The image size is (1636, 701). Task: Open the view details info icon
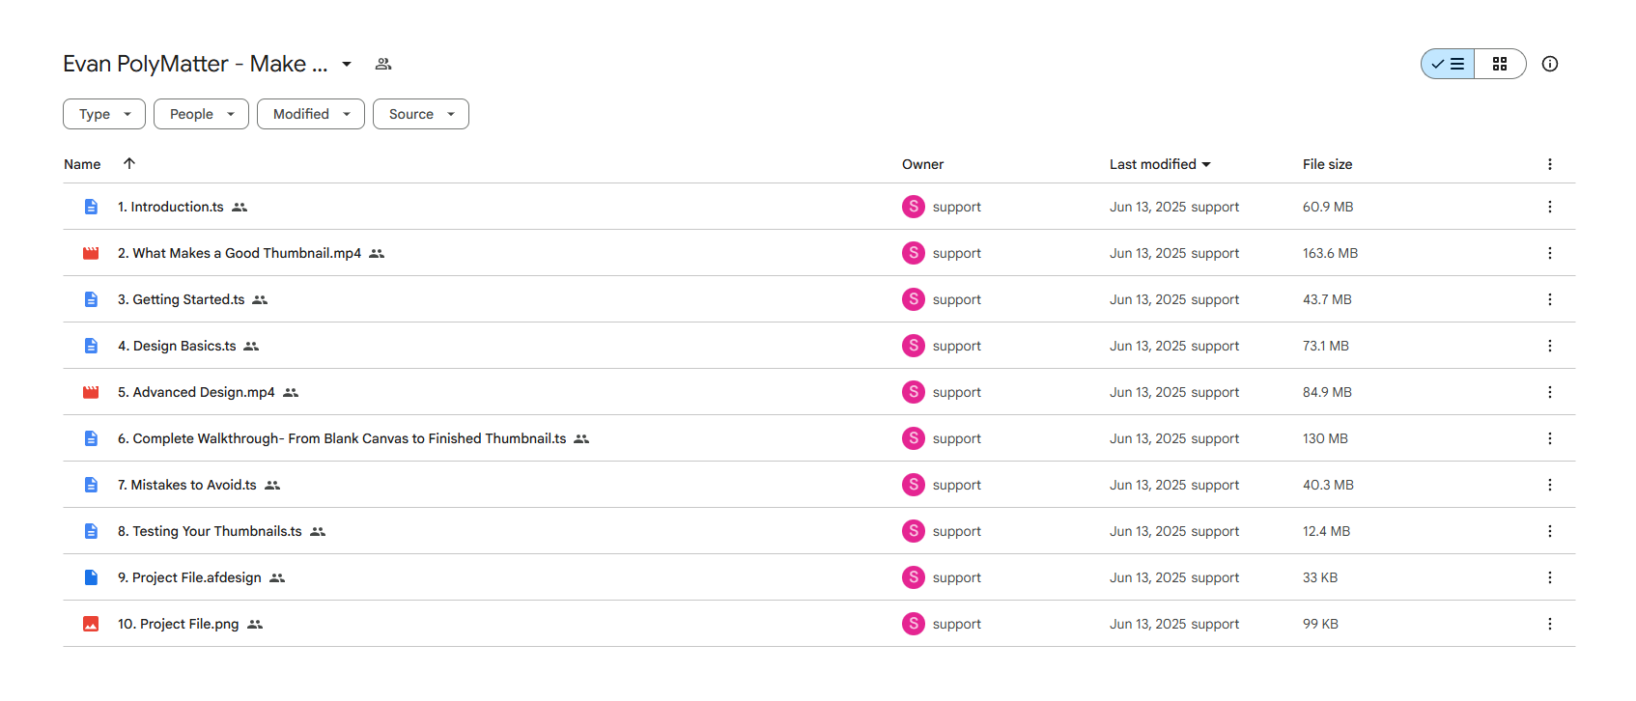click(x=1550, y=64)
